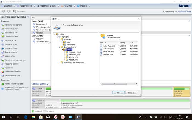Click the Выполнить checkered flag button

(19, 11)
